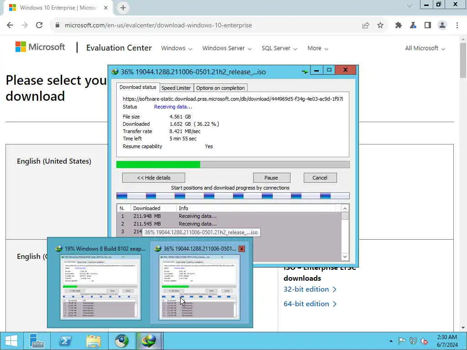Click the download URL text in dialog
Viewport: 467px width, 350px height.
coord(233,99)
